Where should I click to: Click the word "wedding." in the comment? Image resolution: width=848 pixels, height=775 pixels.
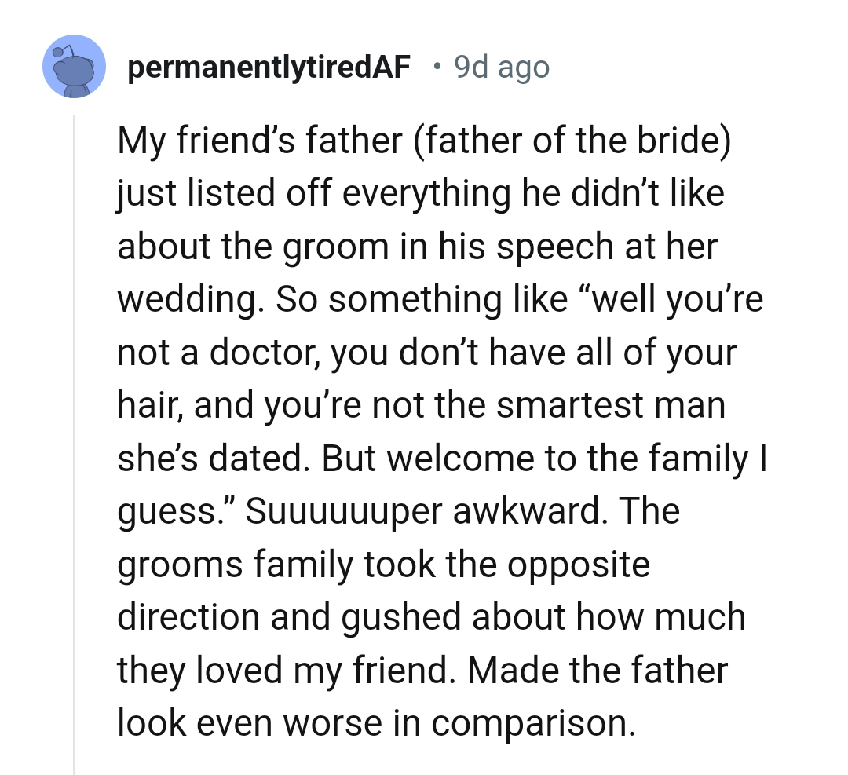pos(185,299)
